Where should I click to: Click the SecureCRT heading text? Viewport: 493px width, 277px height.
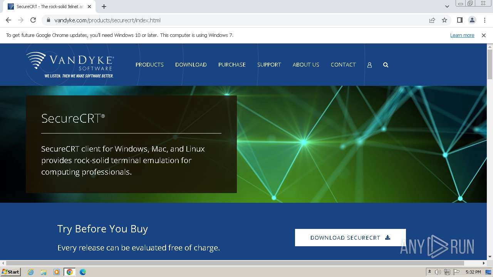click(73, 118)
